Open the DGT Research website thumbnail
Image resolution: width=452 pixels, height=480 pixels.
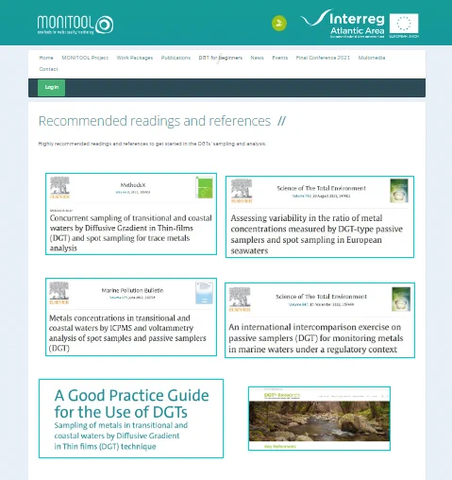pos(319,419)
